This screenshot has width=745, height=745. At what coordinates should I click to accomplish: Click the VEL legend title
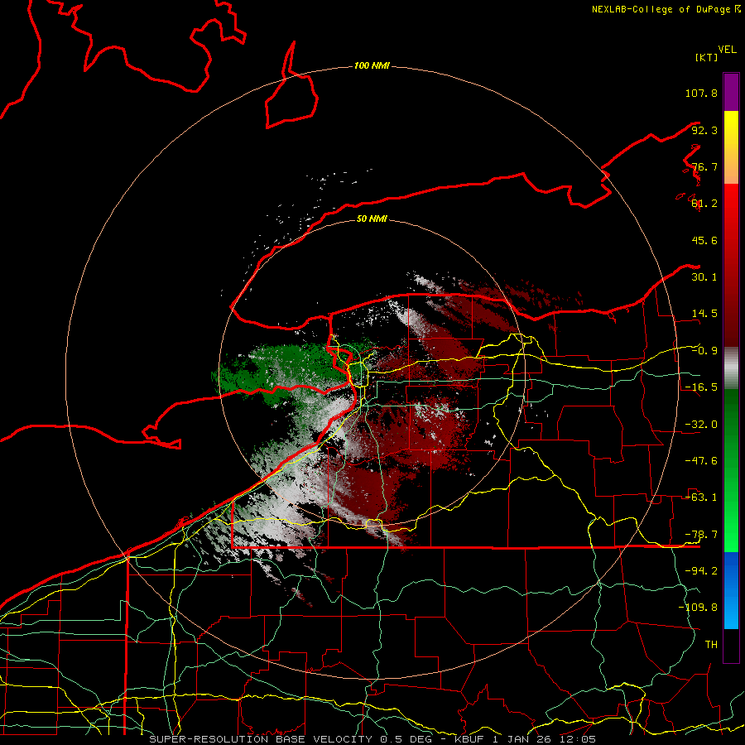pos(727,50)
